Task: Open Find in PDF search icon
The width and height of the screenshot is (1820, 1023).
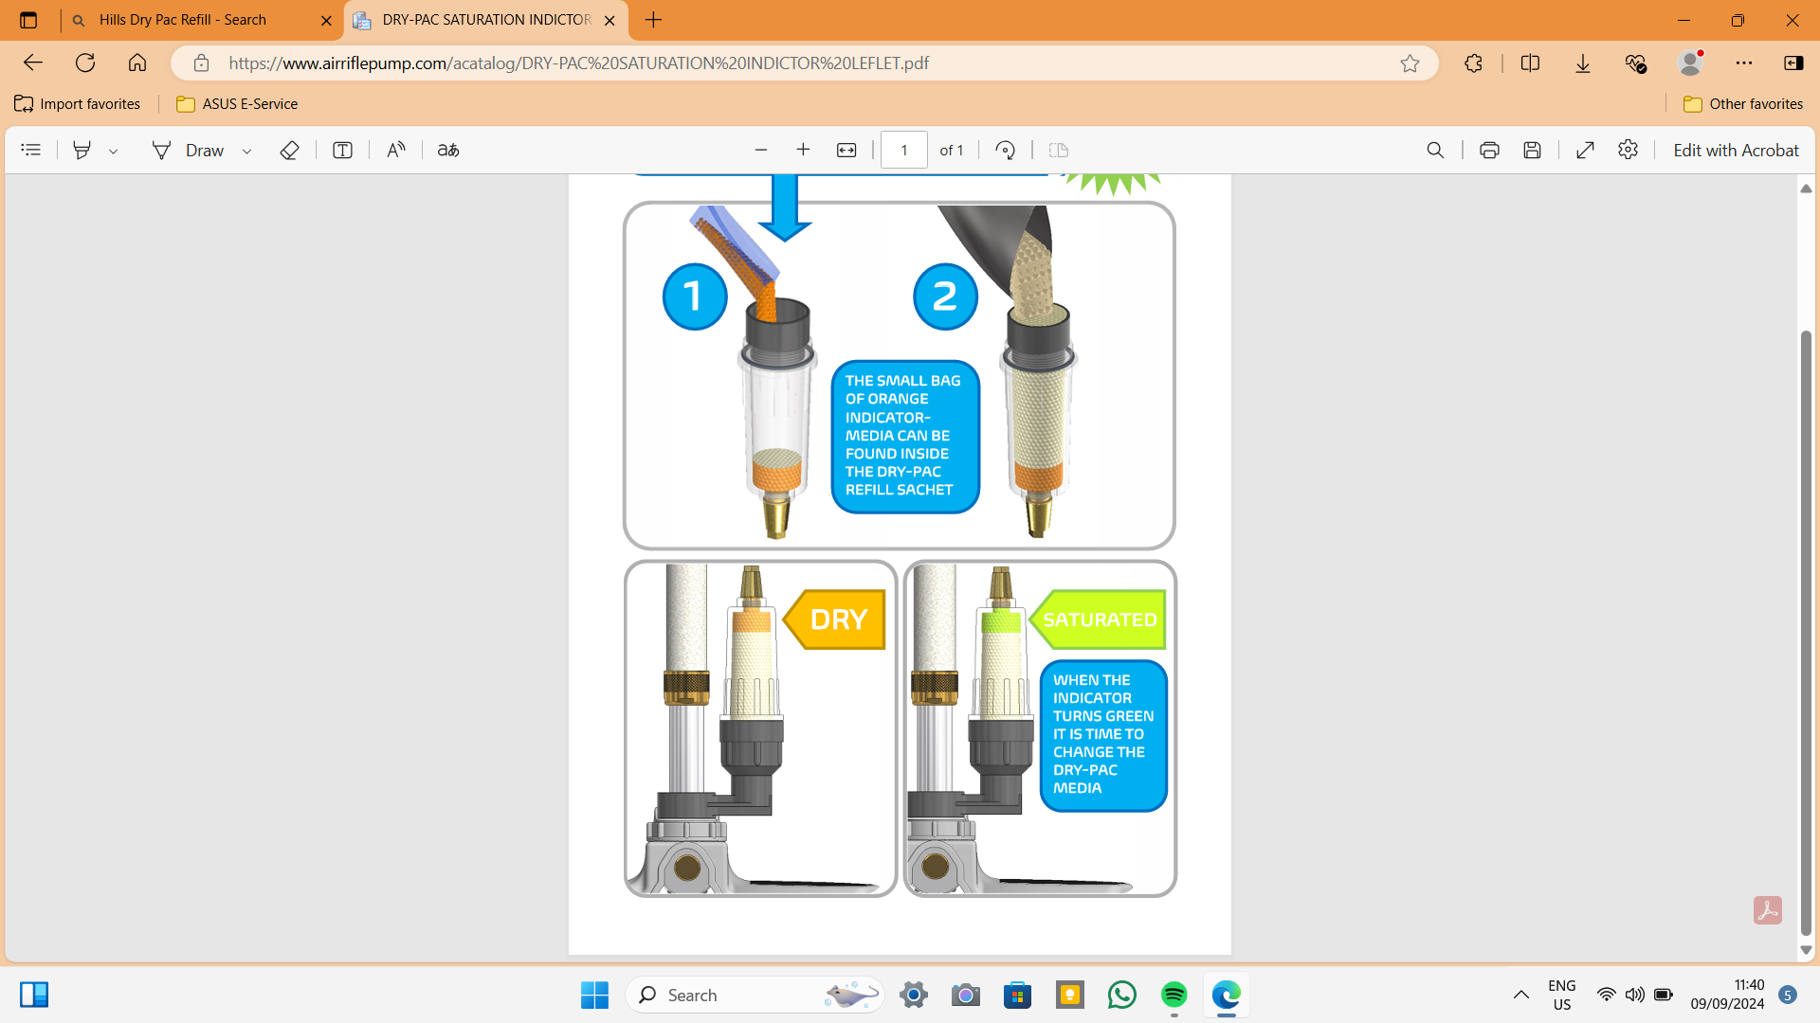Action: [x=1435, y=150]
